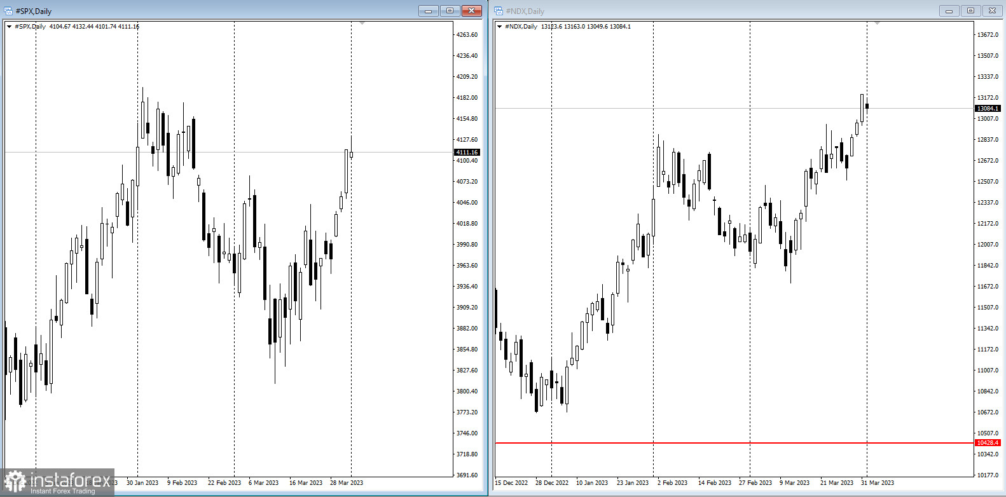Click the 4182.00 price on SPX axis
The width and height of the screenshot is (1006, 497).
(467, 98)
